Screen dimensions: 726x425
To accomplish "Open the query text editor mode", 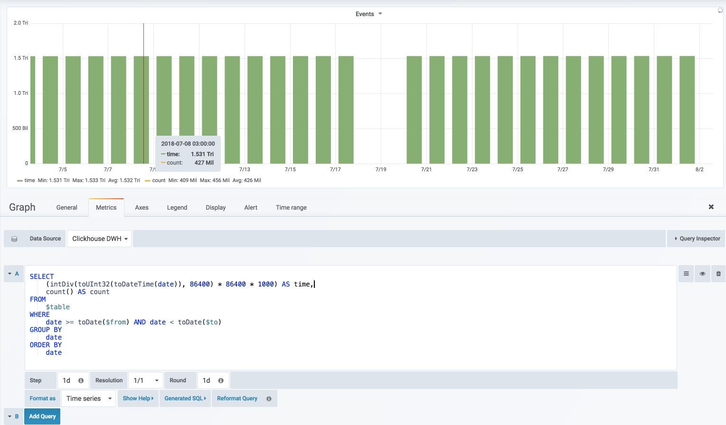I will pos(686,273).
